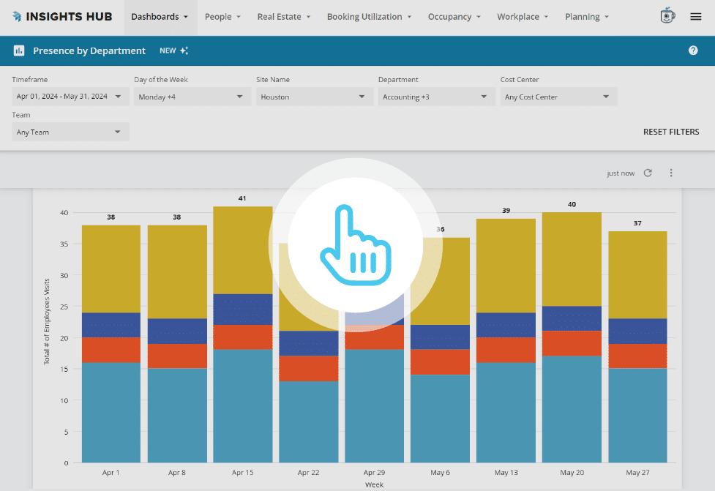715x491 pixels.
Task: Click the Presence by Department chart icon
Action: [19, 51]
